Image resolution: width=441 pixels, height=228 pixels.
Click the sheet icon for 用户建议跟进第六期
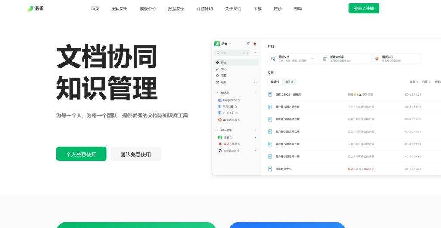(270, 107)
